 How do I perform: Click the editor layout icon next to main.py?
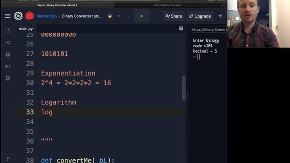coord(181,29)
